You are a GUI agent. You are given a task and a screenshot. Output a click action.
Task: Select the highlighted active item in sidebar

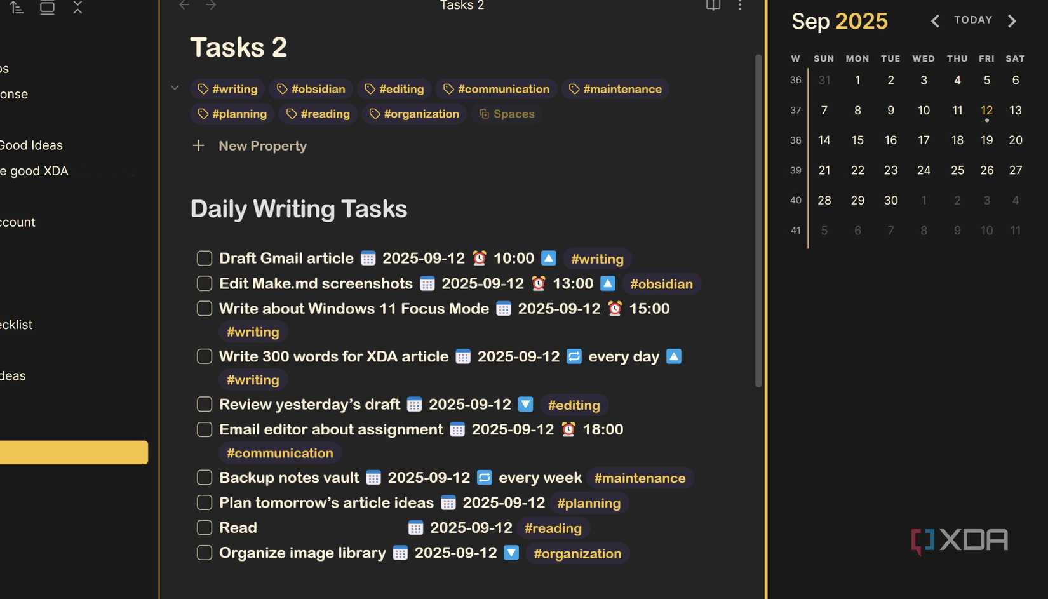click(x=74, y=452)
